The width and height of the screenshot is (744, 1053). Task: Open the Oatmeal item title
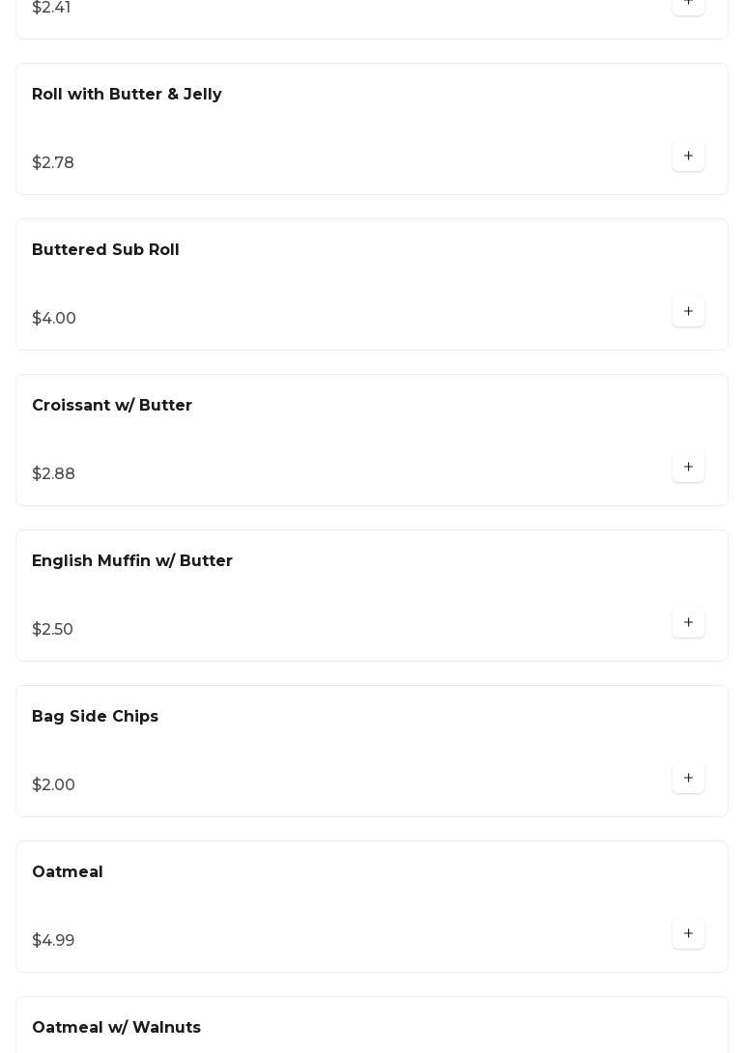click(x=68, y=871)
